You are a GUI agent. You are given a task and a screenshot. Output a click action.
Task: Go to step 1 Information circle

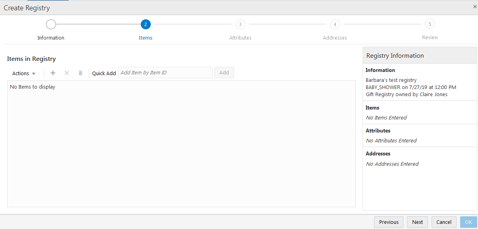(51, 25)
